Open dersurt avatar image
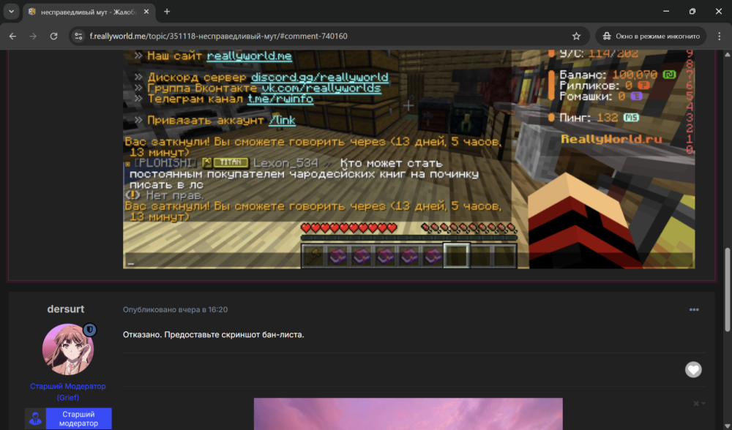The width and height of the screenshot is (732, 430). 67,350
